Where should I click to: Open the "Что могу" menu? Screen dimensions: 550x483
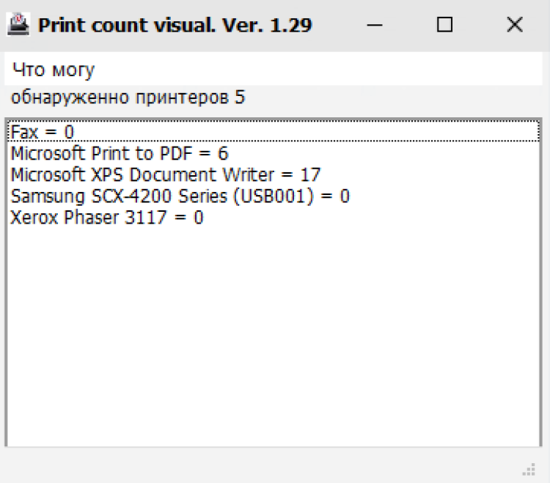click(54, 70)
